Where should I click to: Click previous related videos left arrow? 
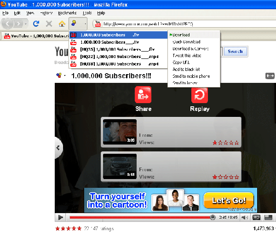click(58, 148)
